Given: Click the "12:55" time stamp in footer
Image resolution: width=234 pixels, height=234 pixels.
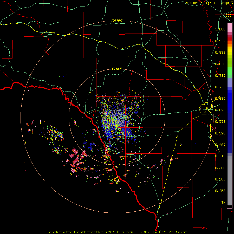Looking at the screenshot, I should pyautogui.click(x=181, y=232).
